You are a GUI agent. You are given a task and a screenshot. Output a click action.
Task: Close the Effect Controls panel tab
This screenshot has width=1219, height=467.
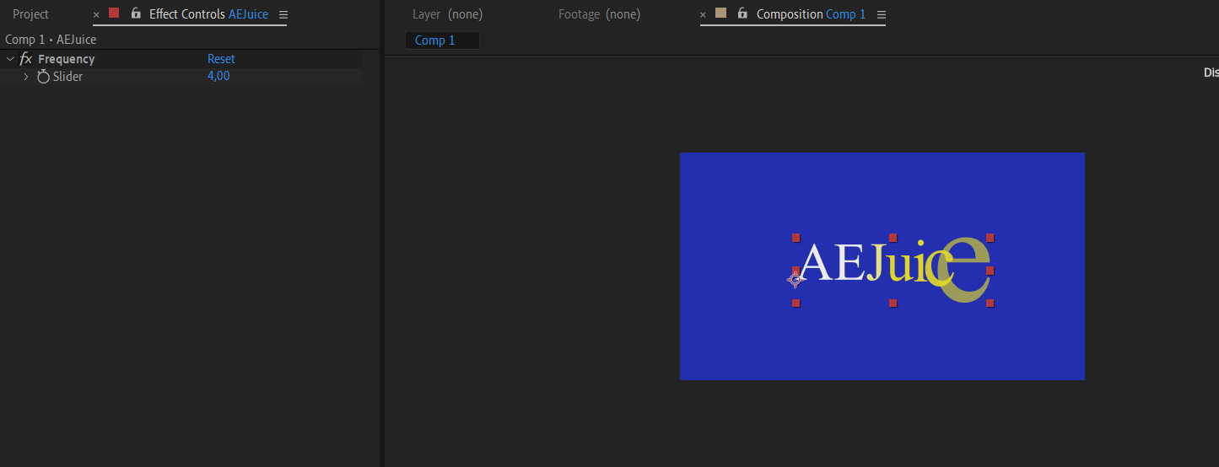tap(96, 15)
